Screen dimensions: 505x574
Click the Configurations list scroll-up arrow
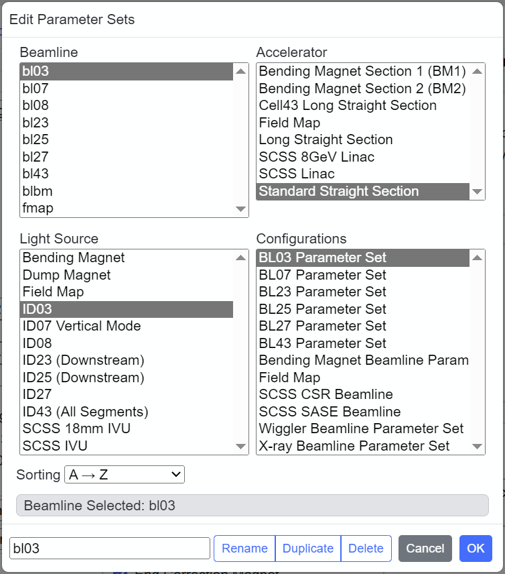point(478,257)
